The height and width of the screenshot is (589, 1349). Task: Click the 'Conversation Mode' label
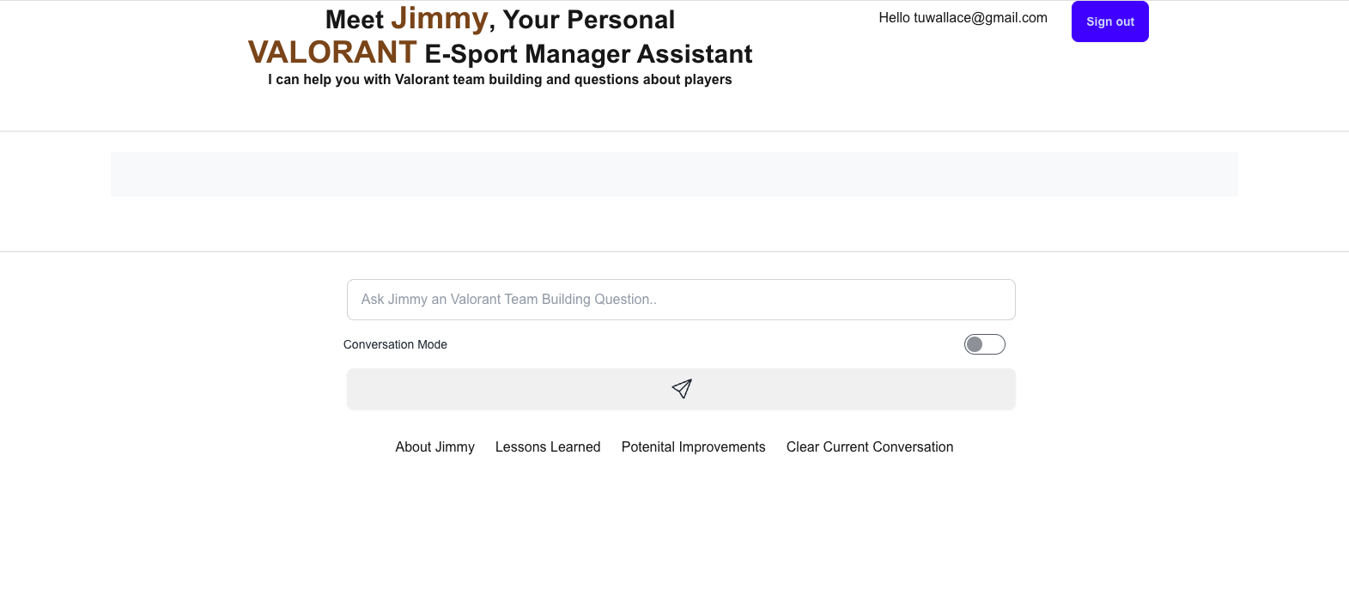[395, 344]
